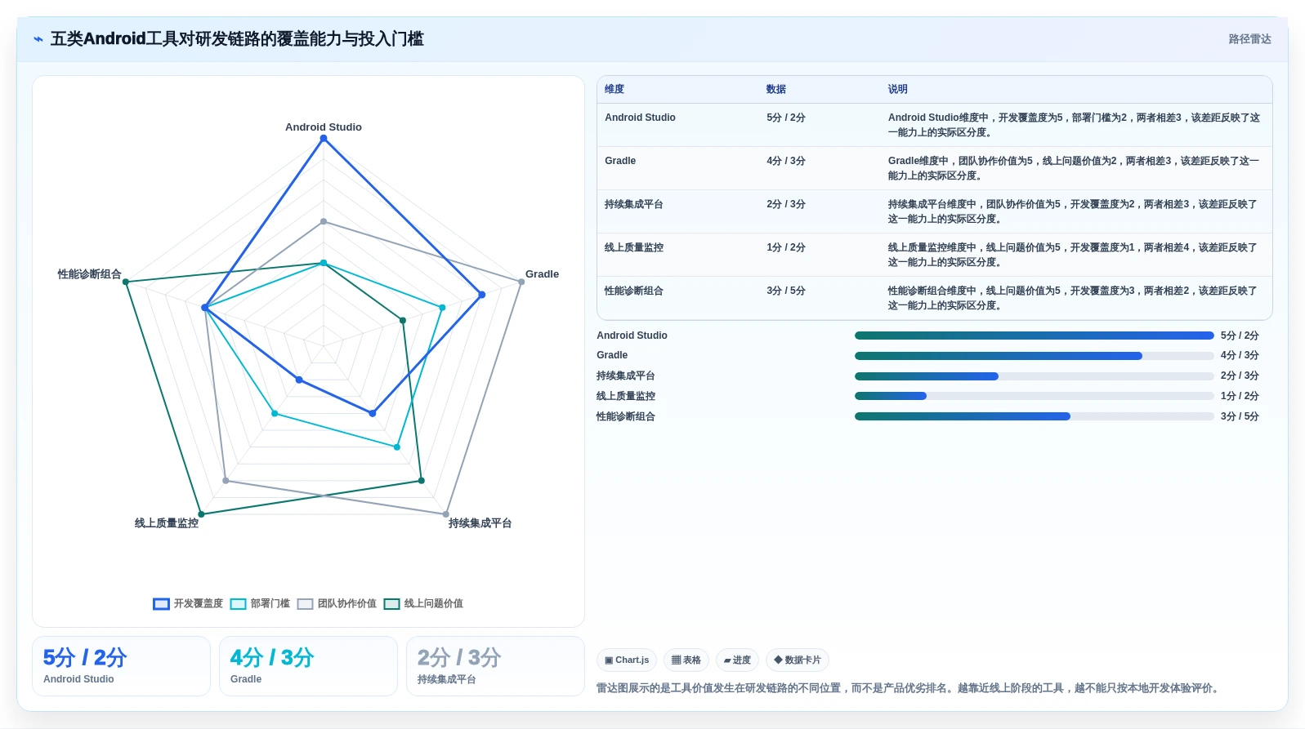Viewport: 1305px width, 729px height.
Task: Click the footnote text about 雷达图
Action: (x=909, y=688)
